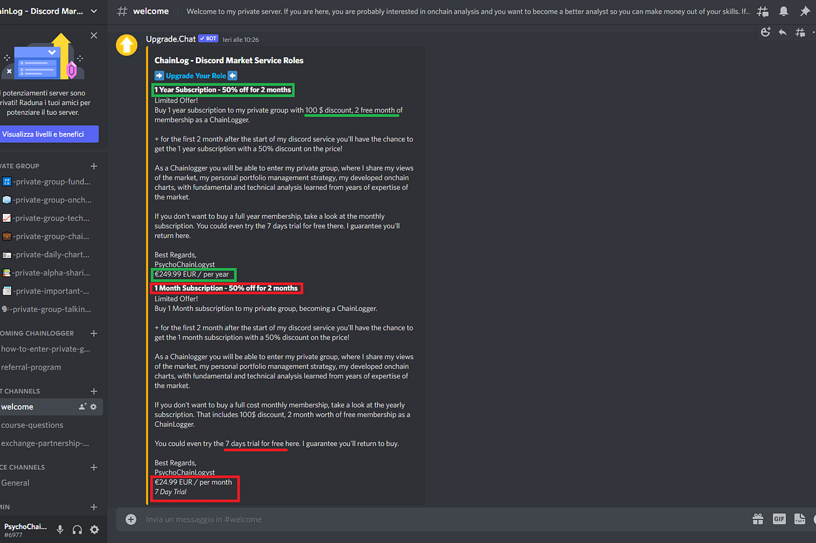Click the plus attachment icon in message bar
Screen dimensions: 816x543
pyautogui.click(x=131, y=519)
